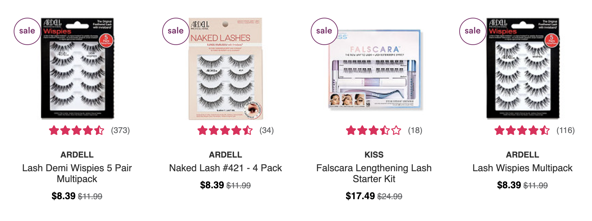Screen dimensions: 592x221
Task: Click the KISS brand name
Action: pyautogui.click(x=374, y=154)
